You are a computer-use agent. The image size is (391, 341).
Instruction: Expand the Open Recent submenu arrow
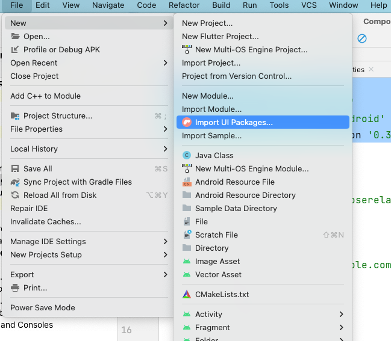[x=165, y=63]
